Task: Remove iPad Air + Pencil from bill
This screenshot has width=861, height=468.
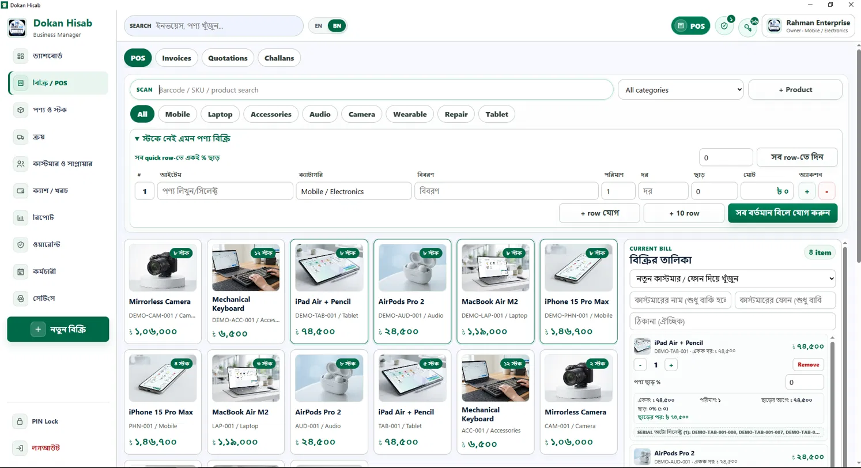Action: 809,365
